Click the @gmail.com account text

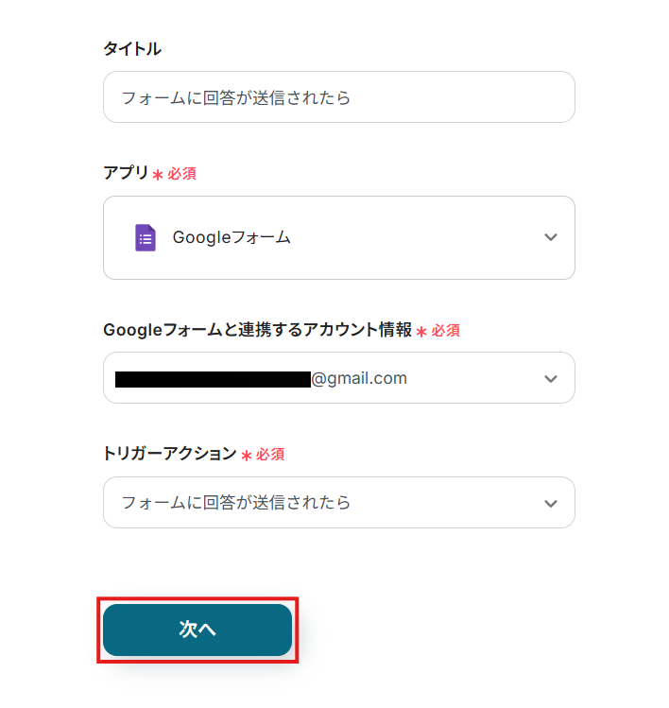(x=359, y=378)
